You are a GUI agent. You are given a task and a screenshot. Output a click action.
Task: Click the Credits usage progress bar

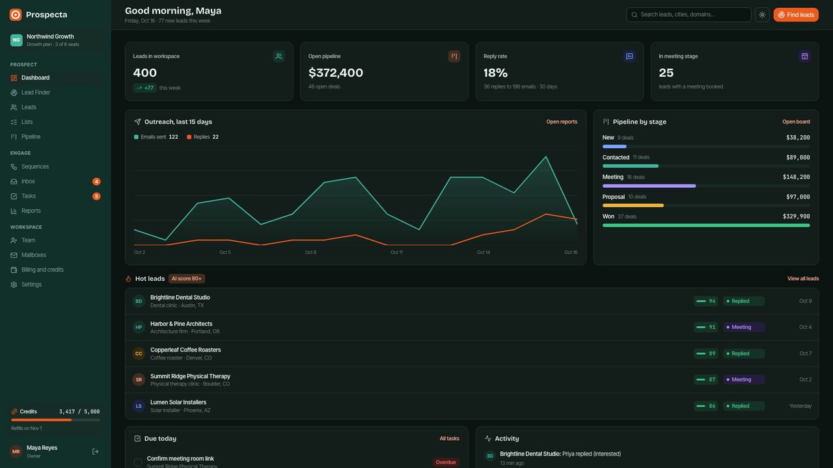[x=55, y=420]
